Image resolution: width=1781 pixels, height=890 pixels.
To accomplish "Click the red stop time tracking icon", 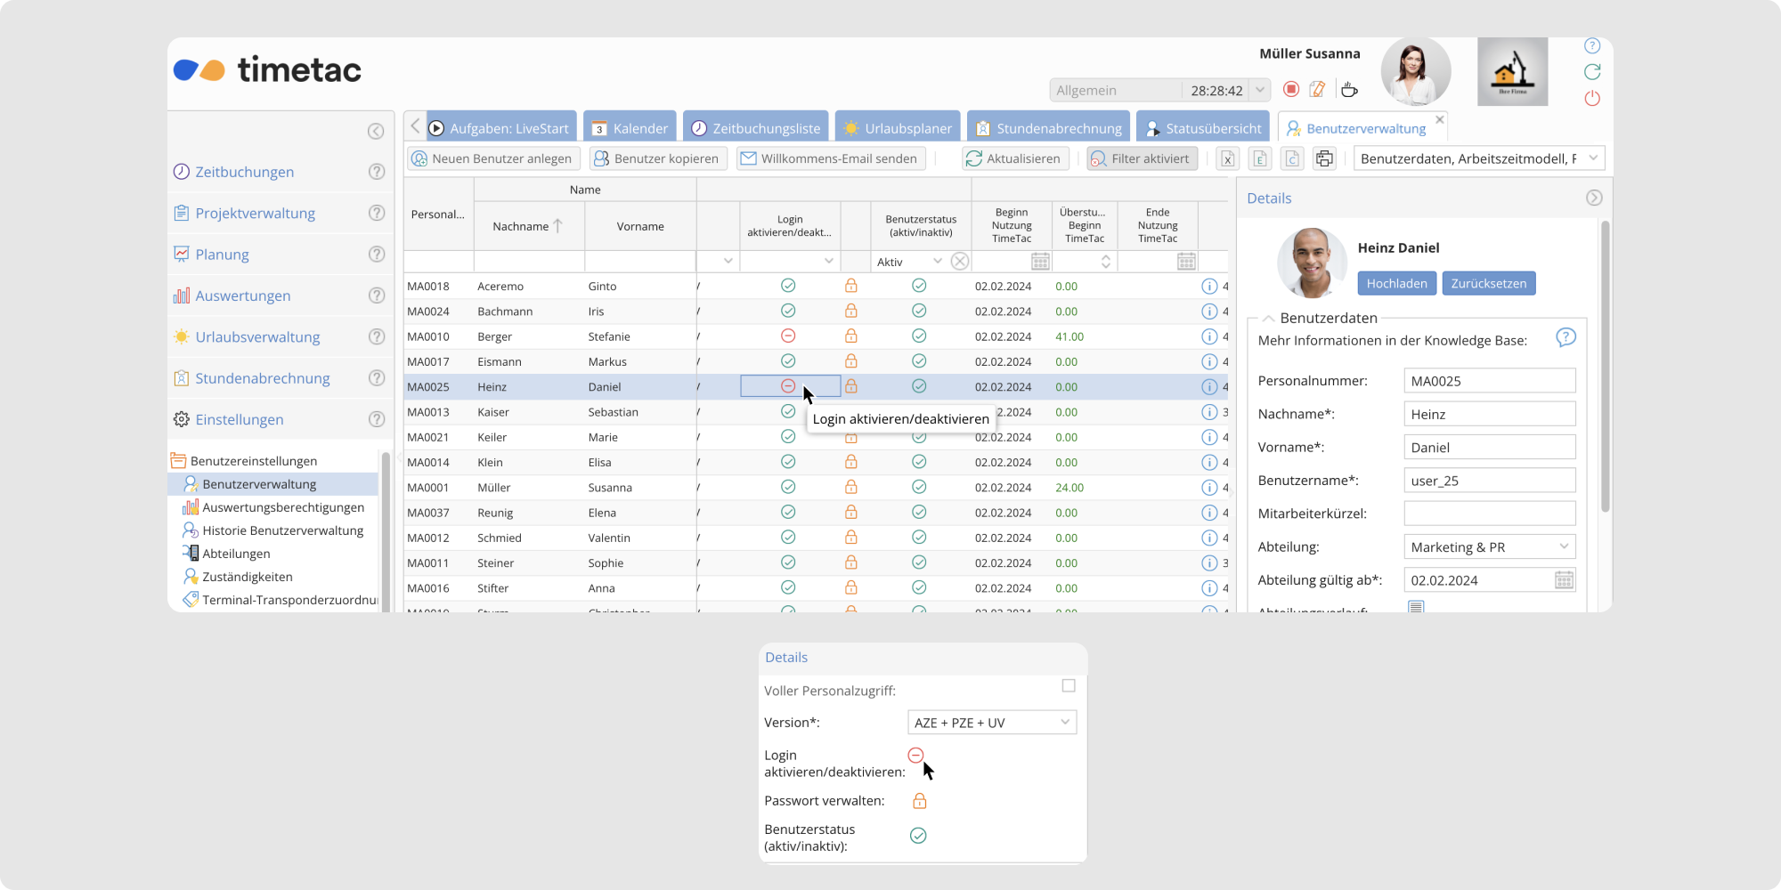I will (x=1291, y=89).
